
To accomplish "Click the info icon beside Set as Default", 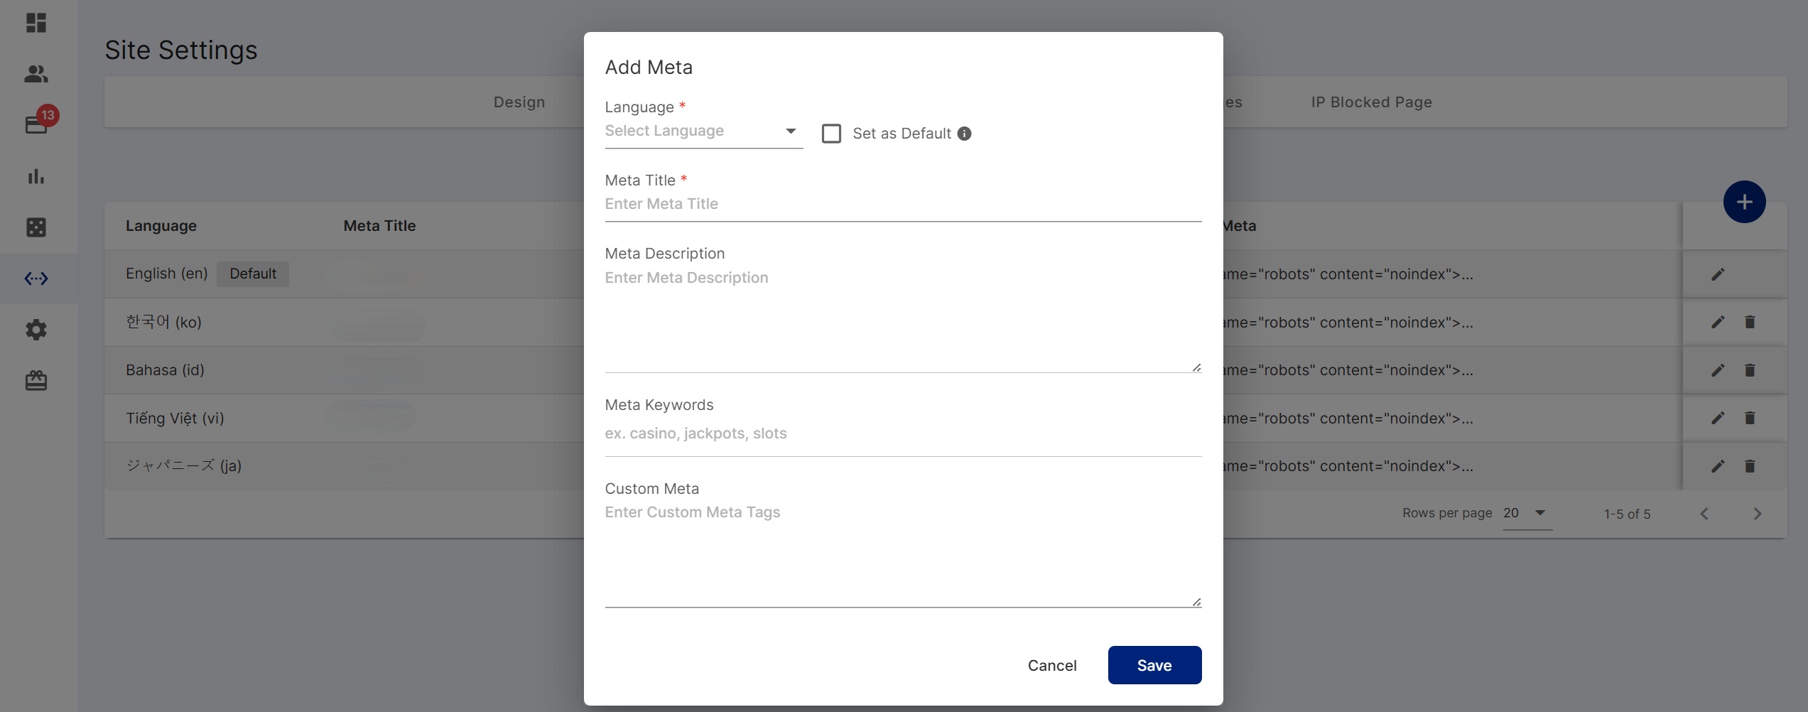I will pyautogui.click(x=964, y=134).
